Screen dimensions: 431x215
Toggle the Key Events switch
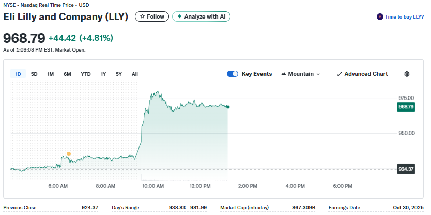tap(233, 74)
